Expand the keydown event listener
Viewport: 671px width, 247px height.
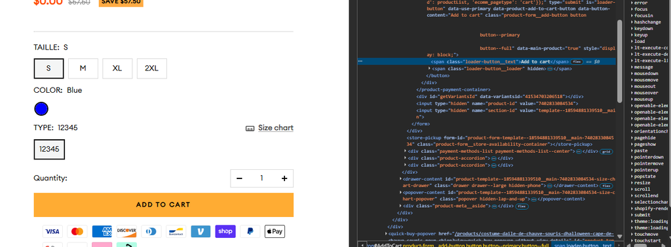click(632, 29)
